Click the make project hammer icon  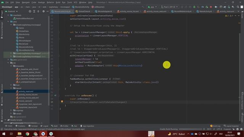[143, 7]
